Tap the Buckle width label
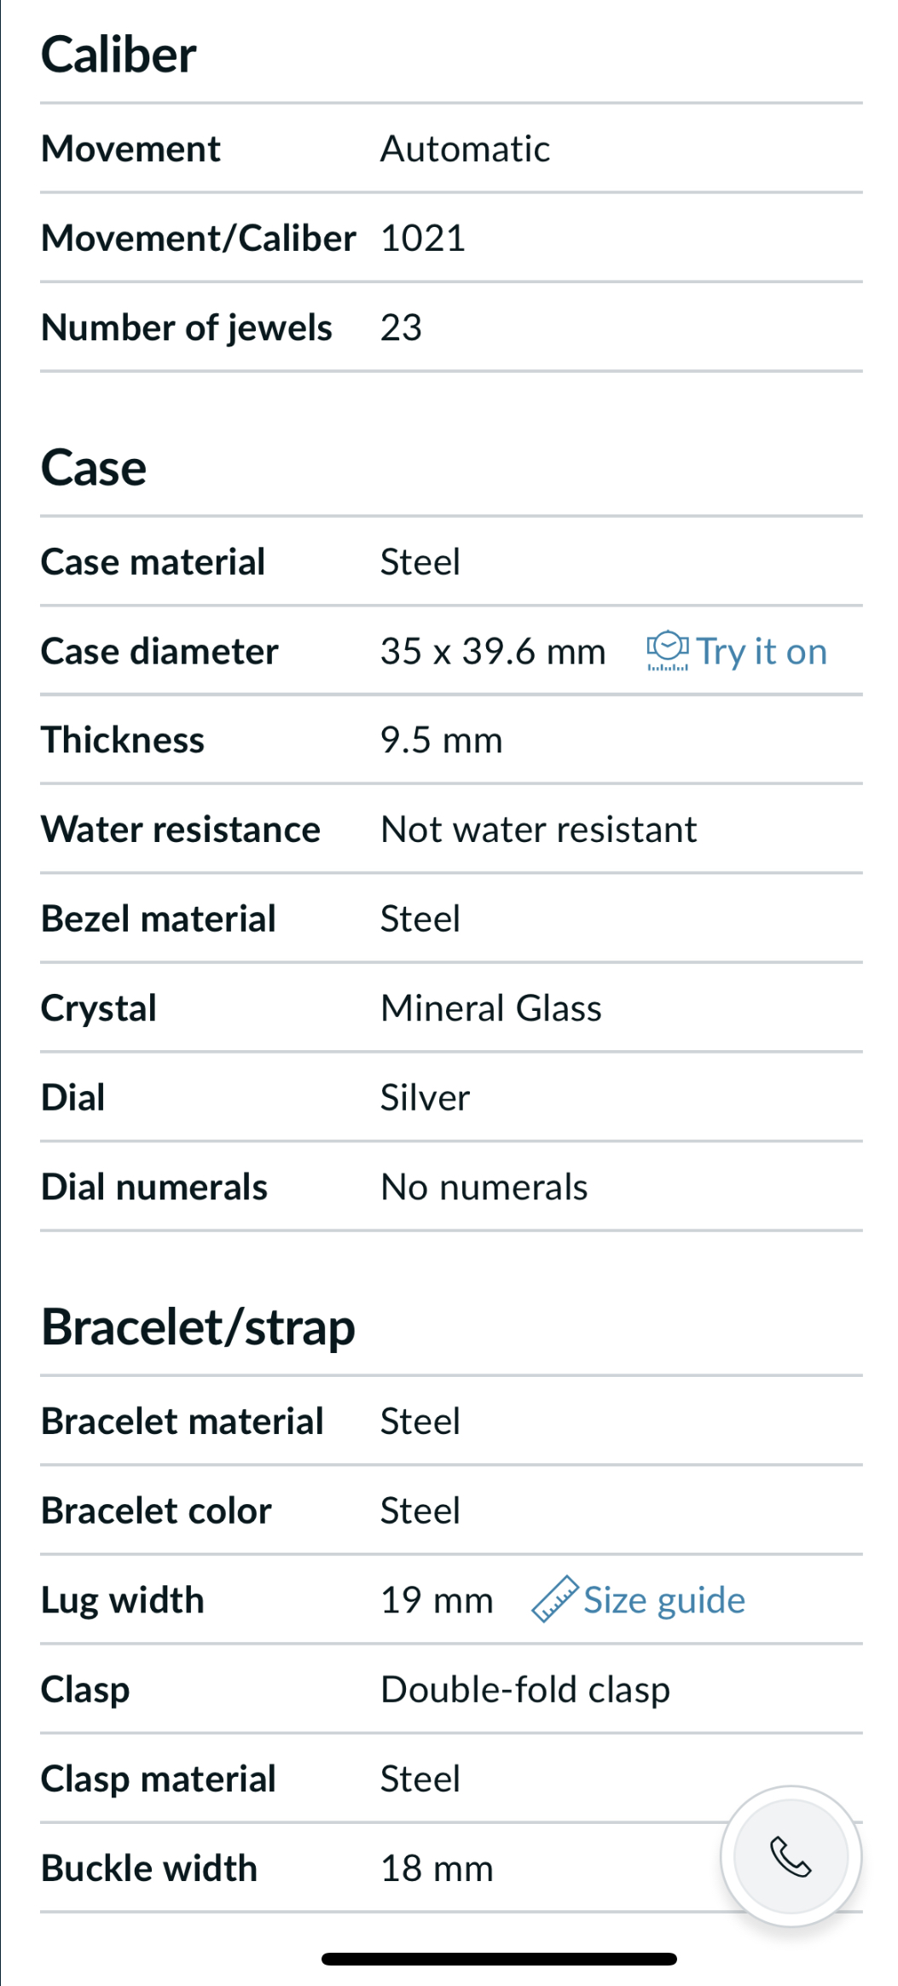Image resolution: width=898 pixels, height=1986 pixels. pyautogui.click(x=149, y=1868)
